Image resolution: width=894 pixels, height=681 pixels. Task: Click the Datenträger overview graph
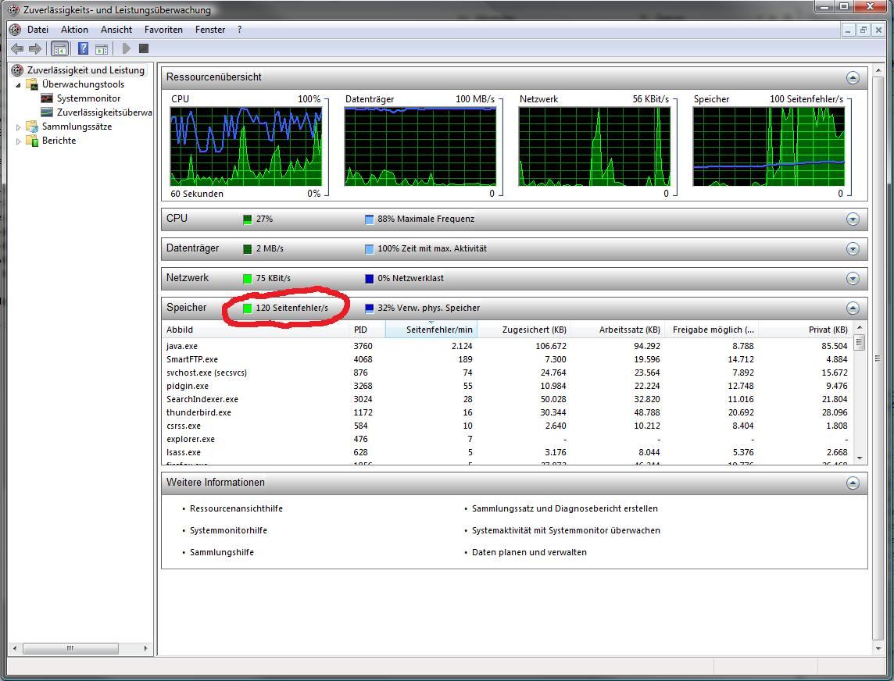click(420, 147)
